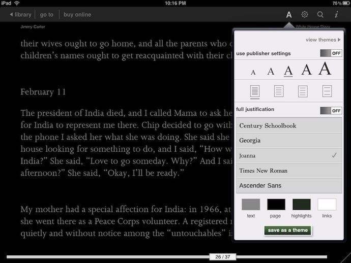Select the largest font size A
This screenshot has width=351, height=263.
click(325, 69)
